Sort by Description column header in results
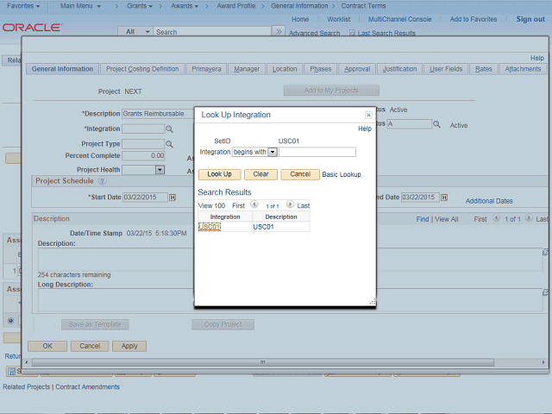Screen dimensions: 552x414 tap(281, 216)
